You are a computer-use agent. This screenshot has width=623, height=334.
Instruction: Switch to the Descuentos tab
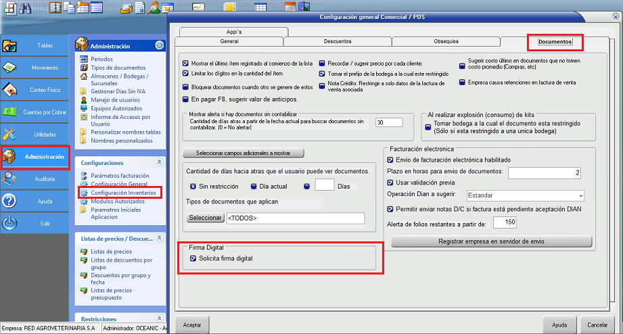[x=337, y=41]
